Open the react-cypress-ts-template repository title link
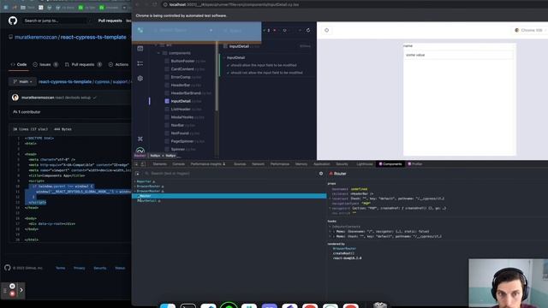This screenshot has height=308, width=548. [x=93, y=37]
